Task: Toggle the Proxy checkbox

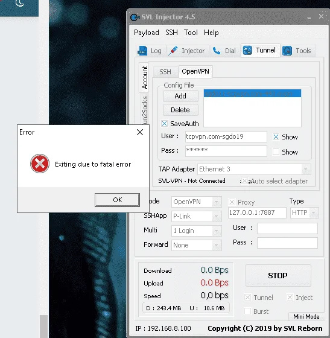Action: (232, 202)
